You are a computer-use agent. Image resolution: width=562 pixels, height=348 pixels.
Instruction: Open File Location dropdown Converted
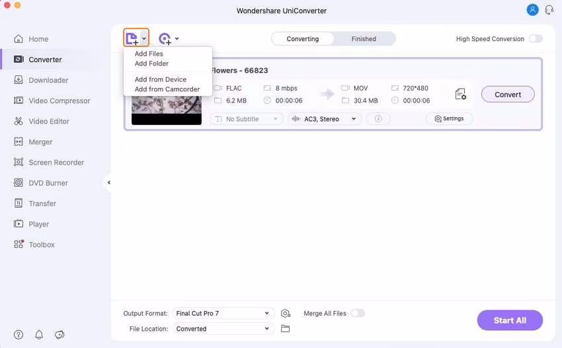223,329
